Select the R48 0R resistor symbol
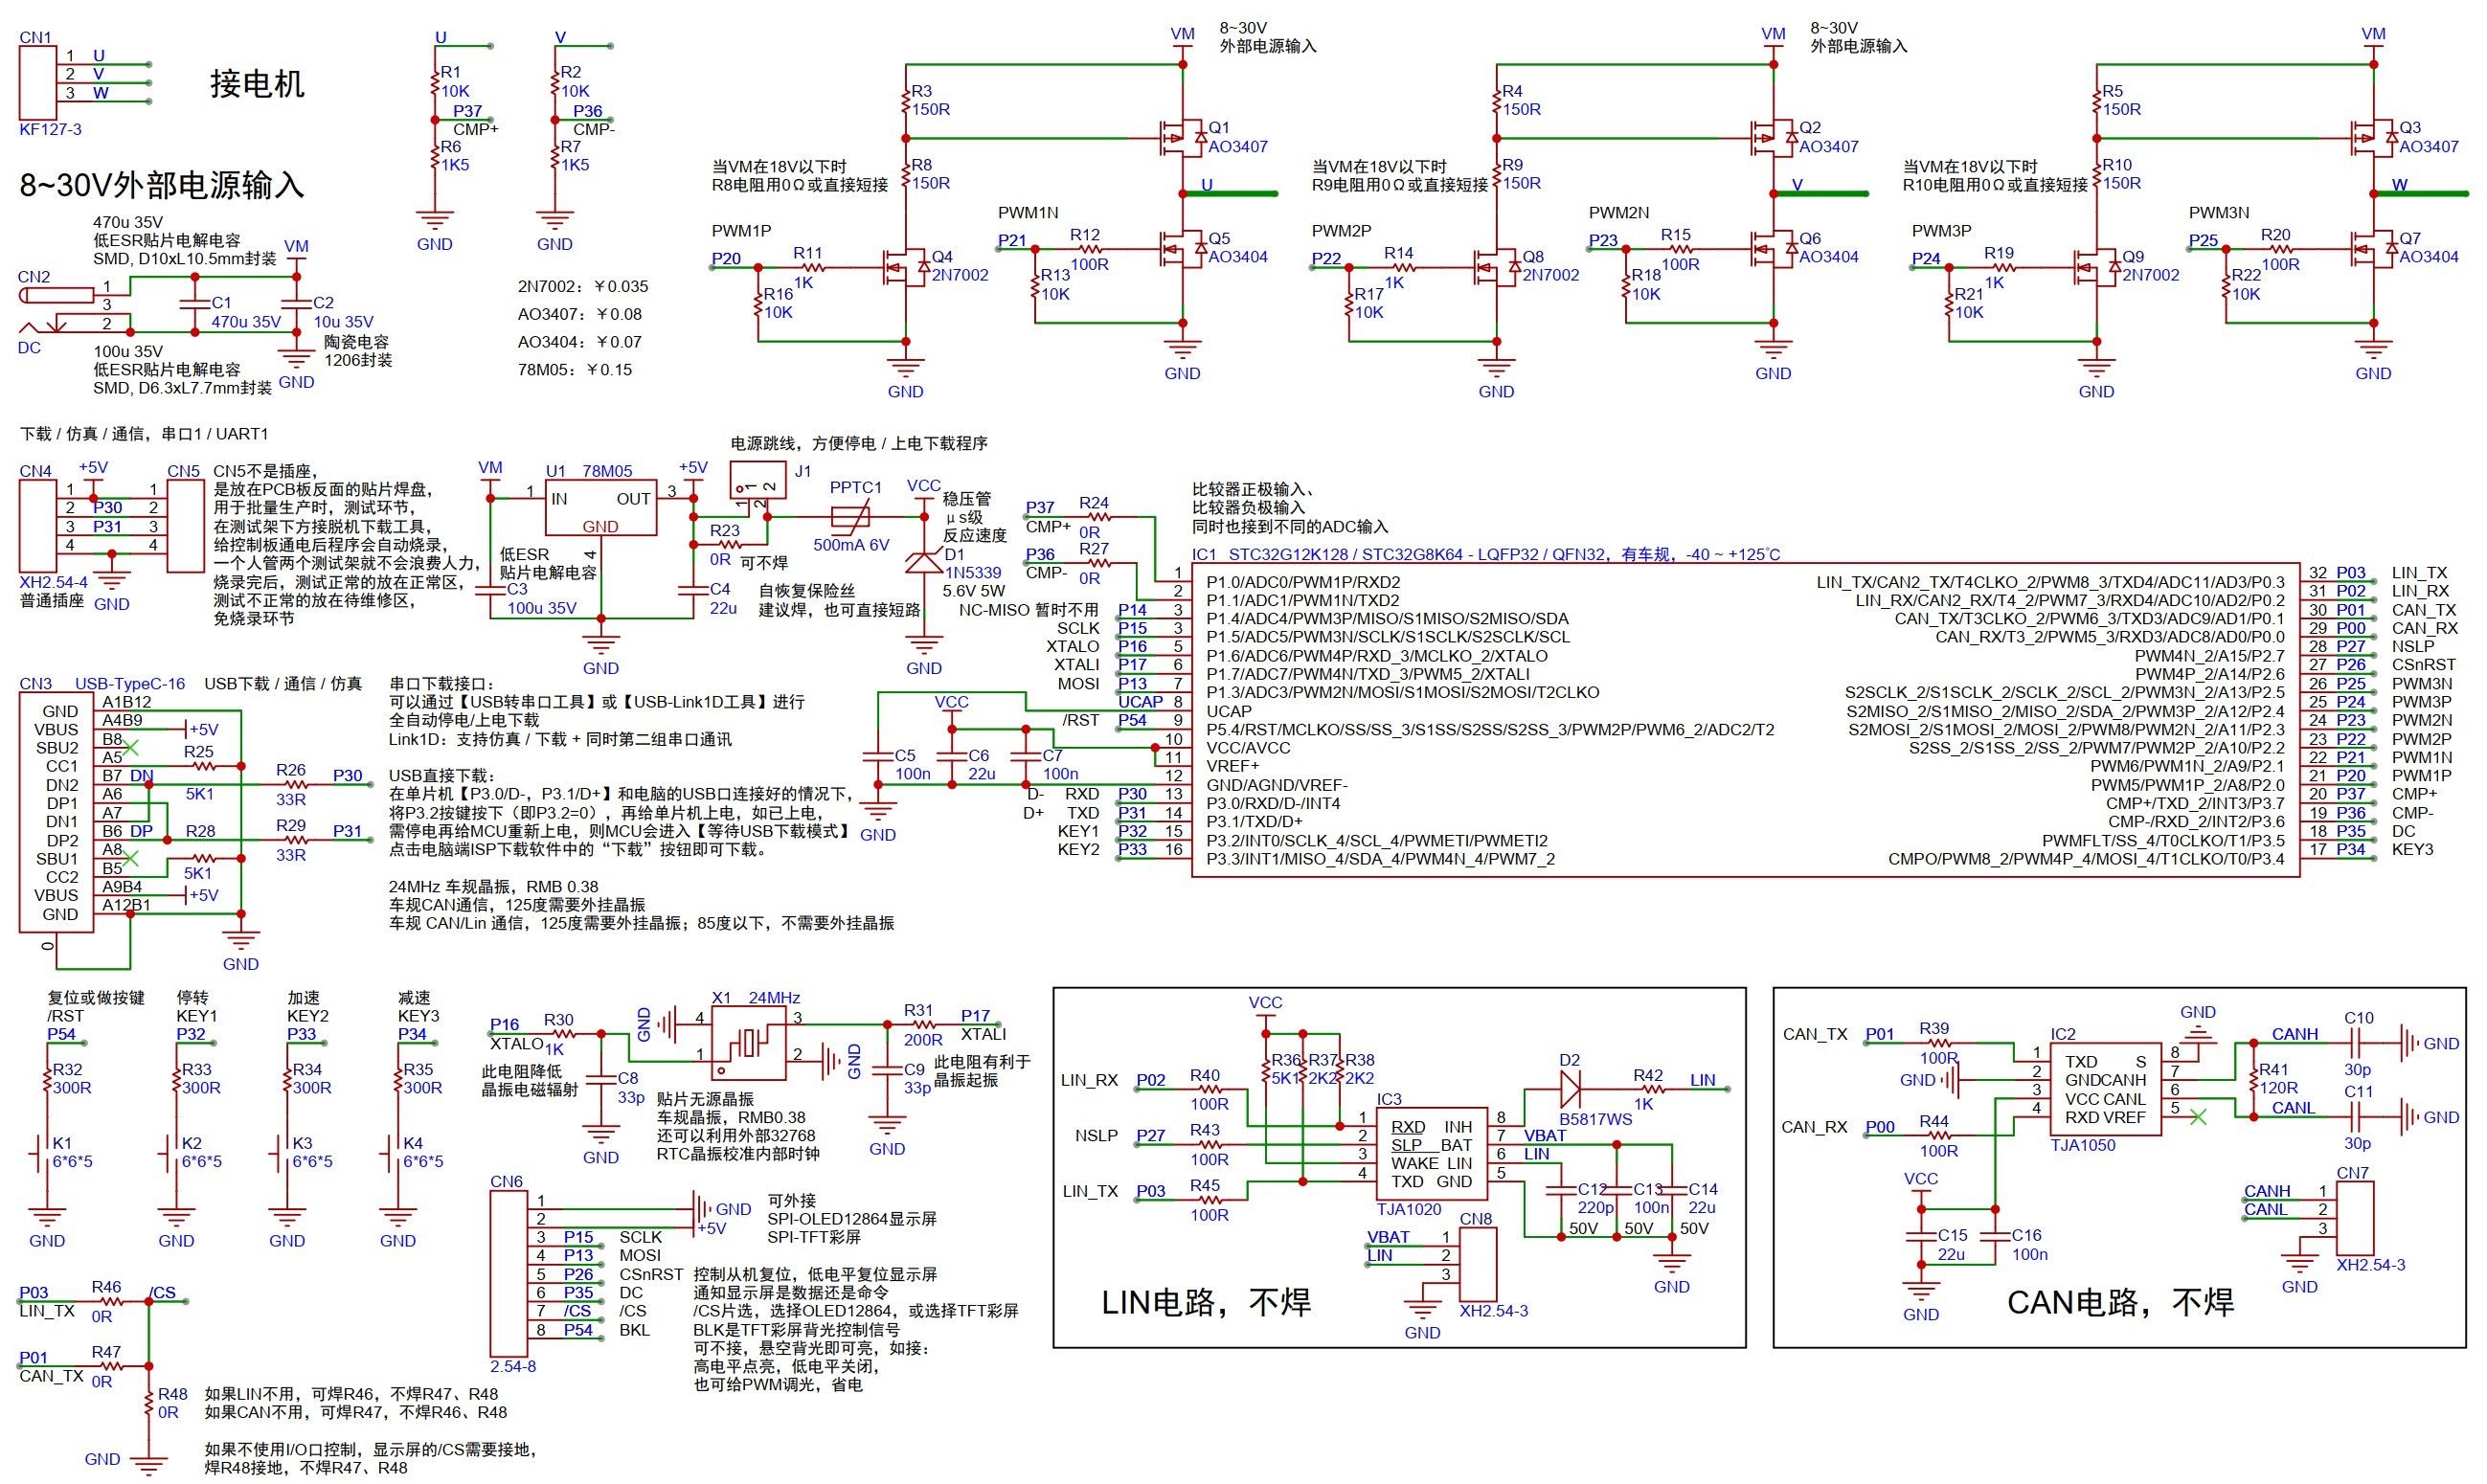The image size is (2487, 1484). point(148,1403)
